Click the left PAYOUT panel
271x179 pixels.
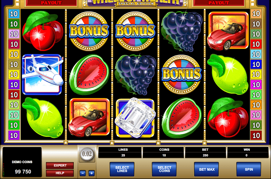point(51,3)
